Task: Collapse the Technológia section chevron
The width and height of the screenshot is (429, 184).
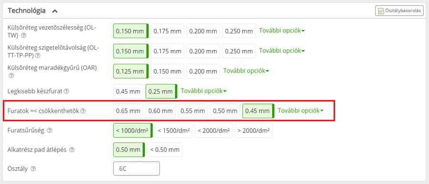Action: point(55,11)
